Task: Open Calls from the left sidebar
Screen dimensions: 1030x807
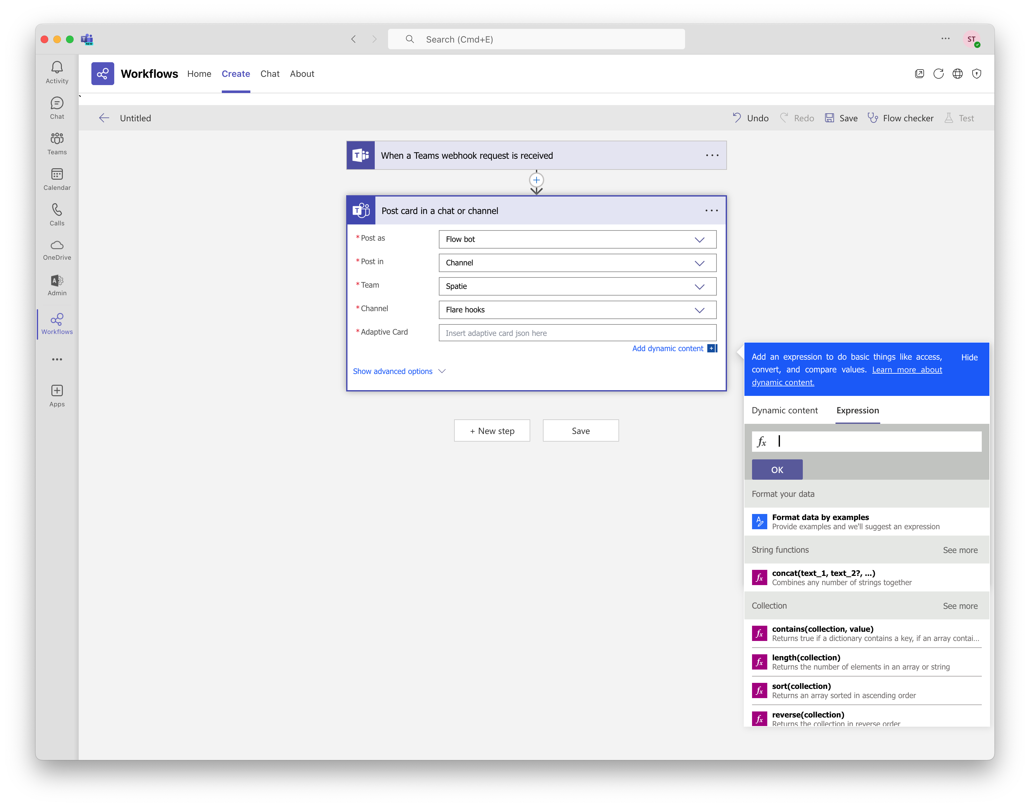Action: coord(57,214)
